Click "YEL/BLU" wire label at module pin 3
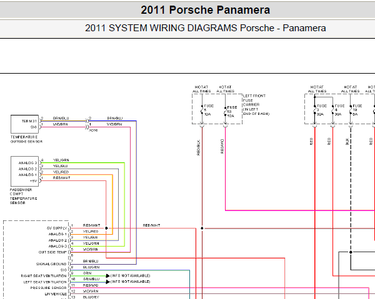375x299 pixels. tap(91, 237)
